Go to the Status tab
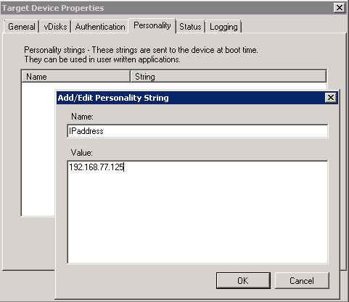Screen dimensions: 349x302 [190, 27]
